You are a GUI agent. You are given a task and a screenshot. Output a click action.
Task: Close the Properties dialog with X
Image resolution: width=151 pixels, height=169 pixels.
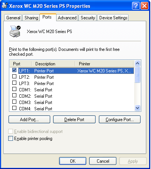[144, 6]
